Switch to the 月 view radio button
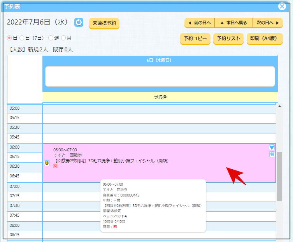 click(63, 38)
